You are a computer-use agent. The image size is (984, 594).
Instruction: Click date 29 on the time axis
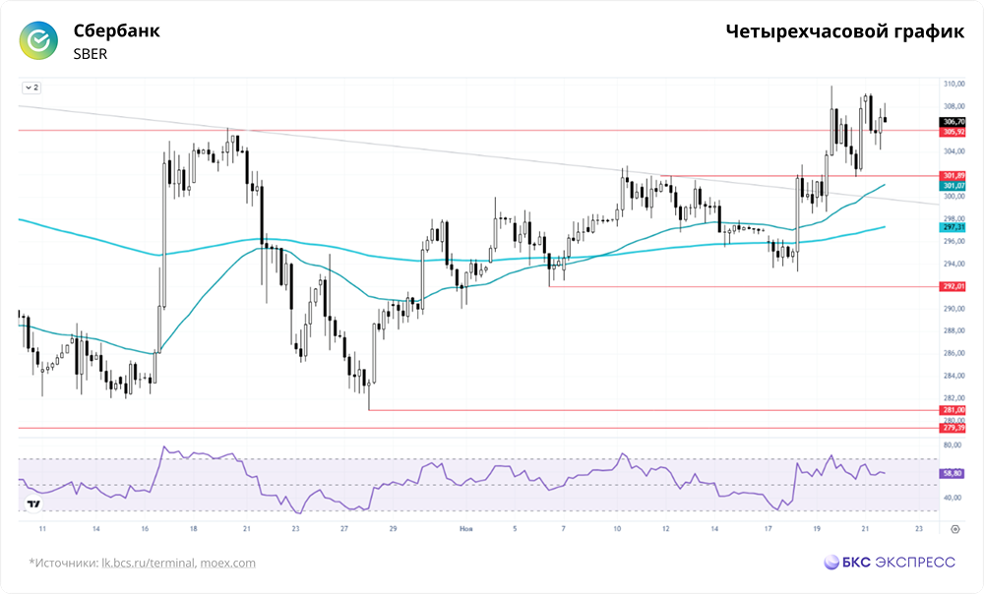coord(393,529)
